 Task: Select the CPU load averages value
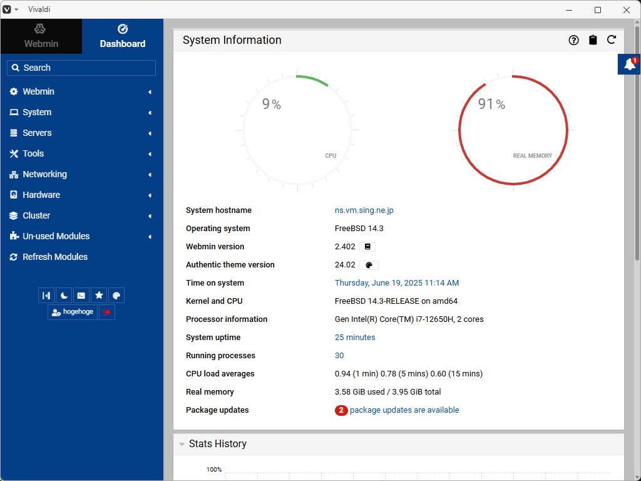click(408, 374)
